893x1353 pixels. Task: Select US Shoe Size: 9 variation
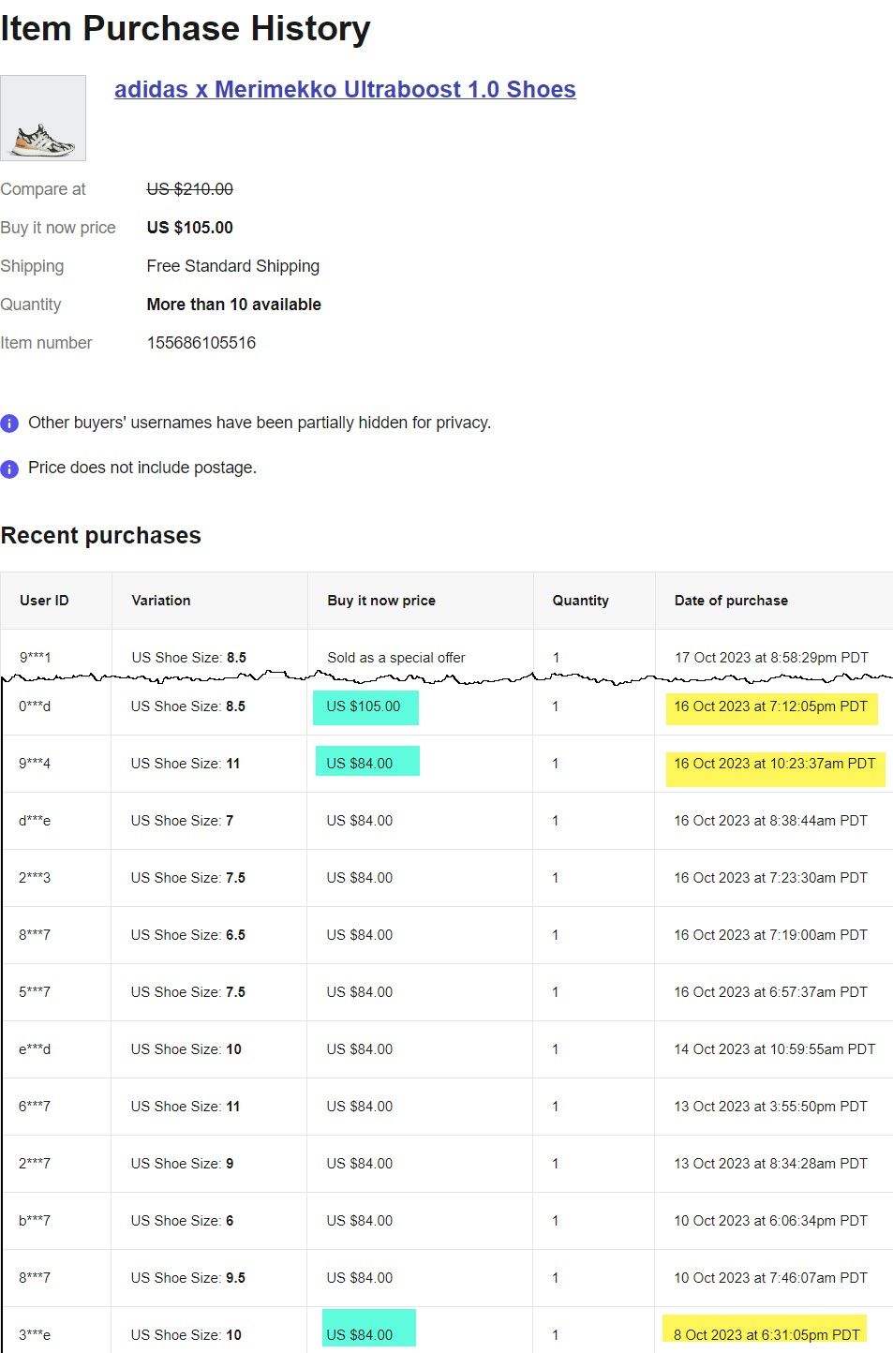(x=183, y=1164)
